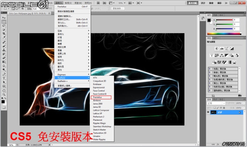
Task: Add a Color Balance adjustment
Action: (x=222, y=55)
